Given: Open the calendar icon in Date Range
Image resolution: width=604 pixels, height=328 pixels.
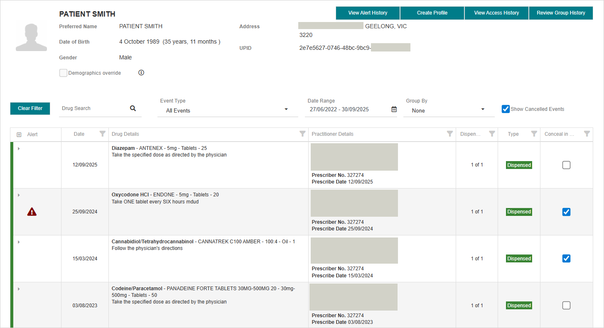Looking at the screenshot, I should [393, 108].
